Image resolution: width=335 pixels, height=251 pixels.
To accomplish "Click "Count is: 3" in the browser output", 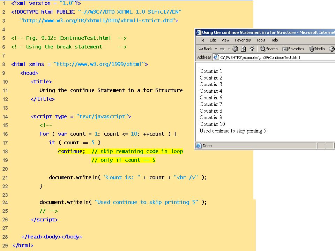I will pos(211,84).
